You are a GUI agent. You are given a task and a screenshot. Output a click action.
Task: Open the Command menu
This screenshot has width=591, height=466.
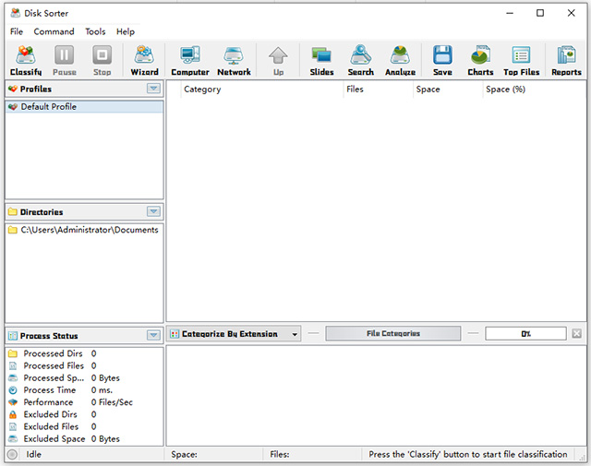tap(54, 31)
